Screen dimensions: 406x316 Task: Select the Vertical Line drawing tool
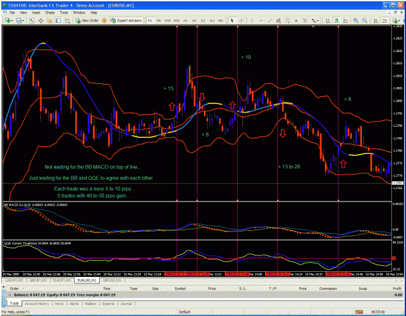[251, 20]
